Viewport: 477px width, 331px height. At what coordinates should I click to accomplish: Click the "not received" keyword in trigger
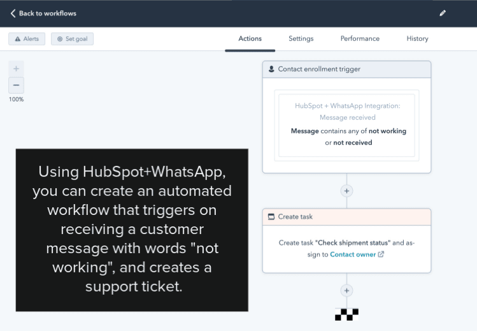pos(353,142)
